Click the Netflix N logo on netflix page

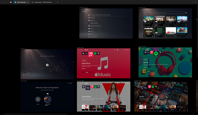[x=162, y=96]
